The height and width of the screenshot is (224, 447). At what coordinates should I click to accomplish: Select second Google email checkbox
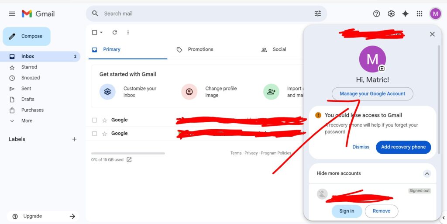[x=95, y=134]
